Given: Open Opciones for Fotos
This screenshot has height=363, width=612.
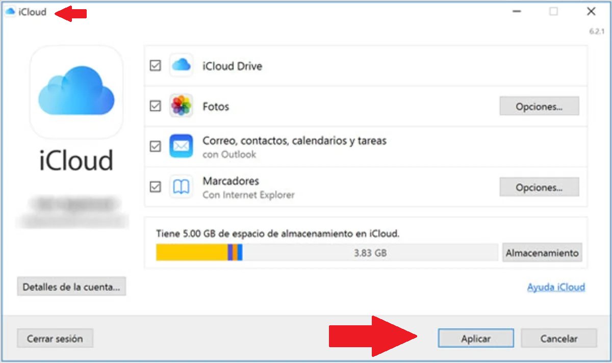Looking at the screenshot, I should click(539, 107).
